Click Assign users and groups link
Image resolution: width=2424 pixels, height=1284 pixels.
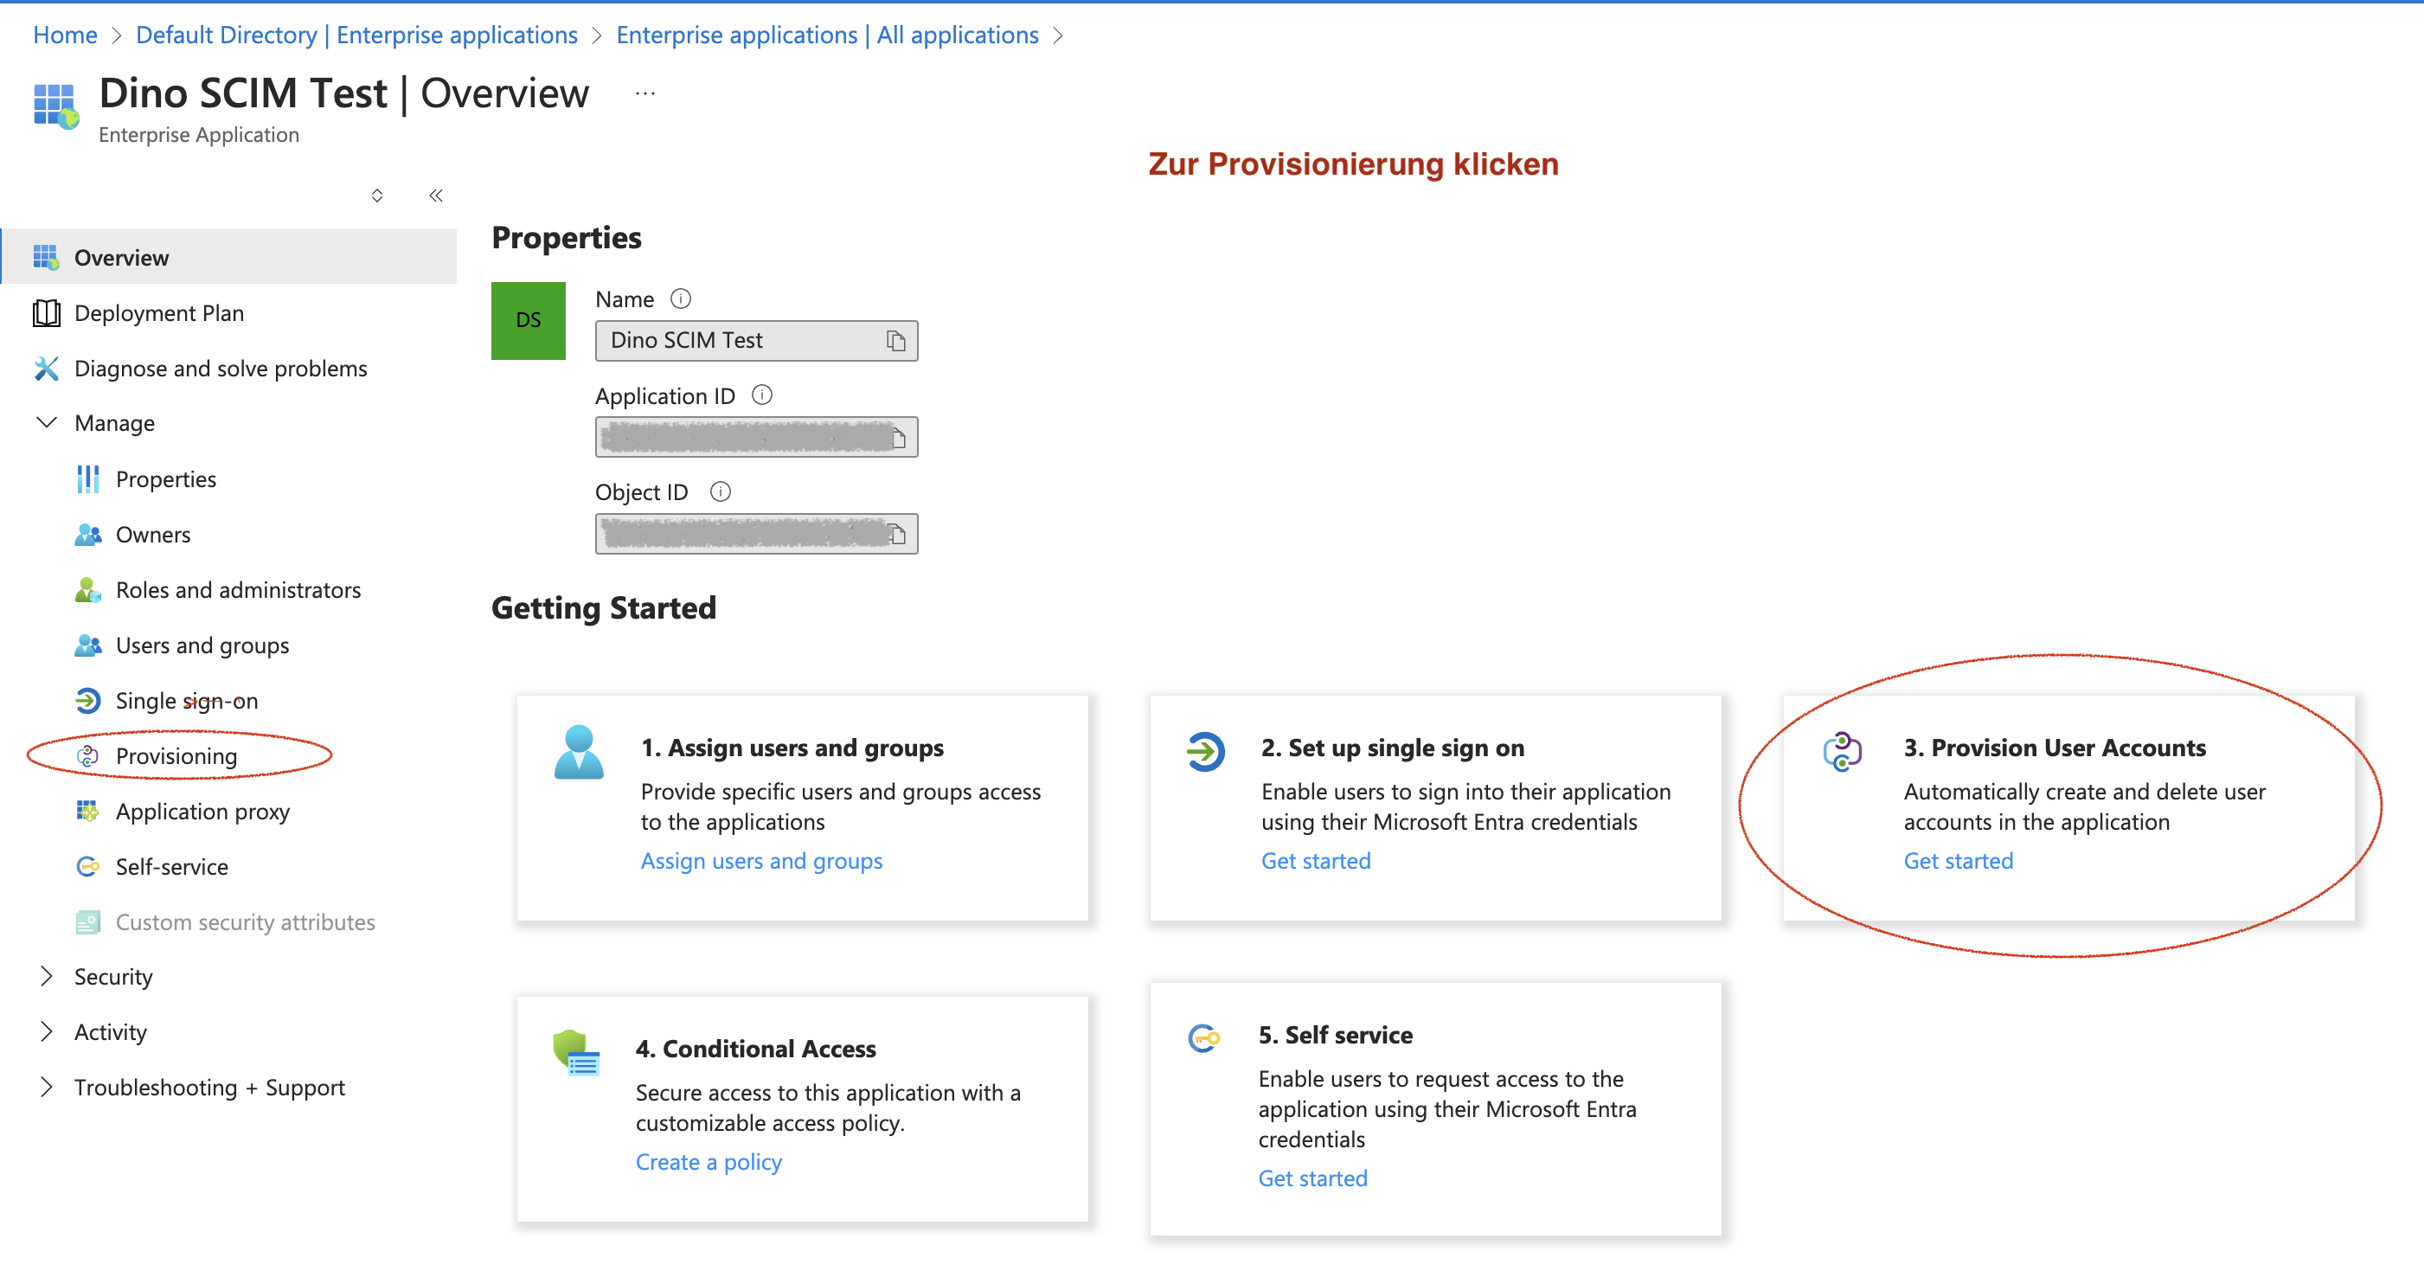[761, 860]
